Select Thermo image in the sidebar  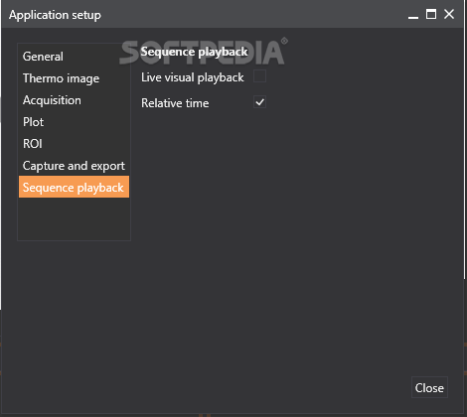point(74,78)
